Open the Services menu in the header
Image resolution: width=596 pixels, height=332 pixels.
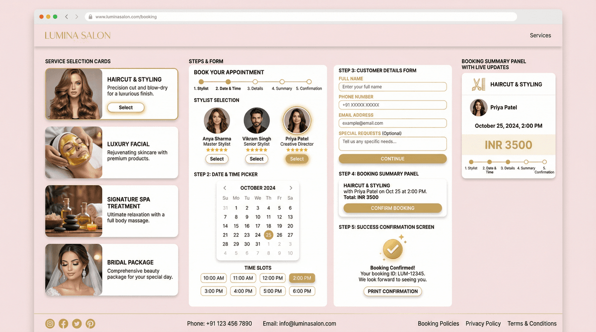coord(540,35)
